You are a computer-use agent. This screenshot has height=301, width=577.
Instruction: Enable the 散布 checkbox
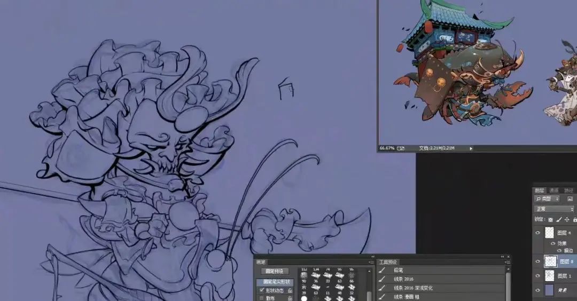coord(261,299)
